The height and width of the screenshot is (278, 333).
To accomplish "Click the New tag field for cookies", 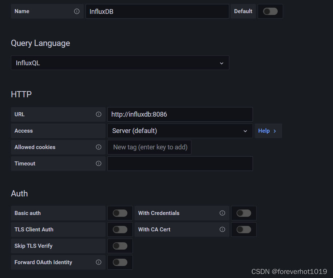I will (149, 147).
